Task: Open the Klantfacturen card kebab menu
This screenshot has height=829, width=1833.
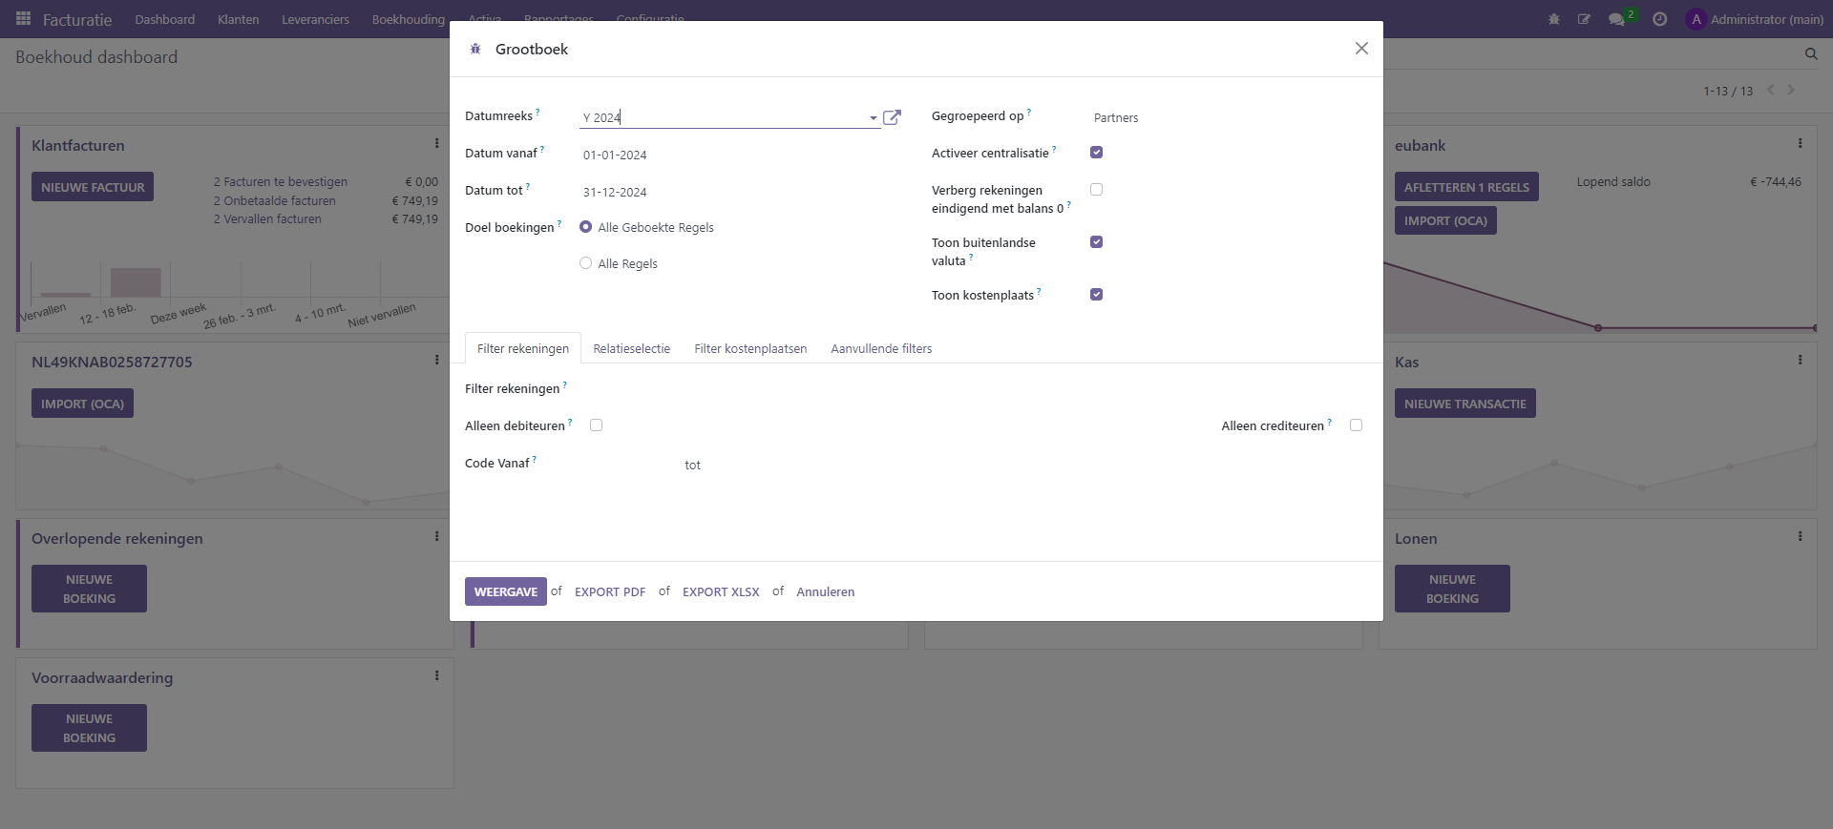Action: [x=437, y=144]
